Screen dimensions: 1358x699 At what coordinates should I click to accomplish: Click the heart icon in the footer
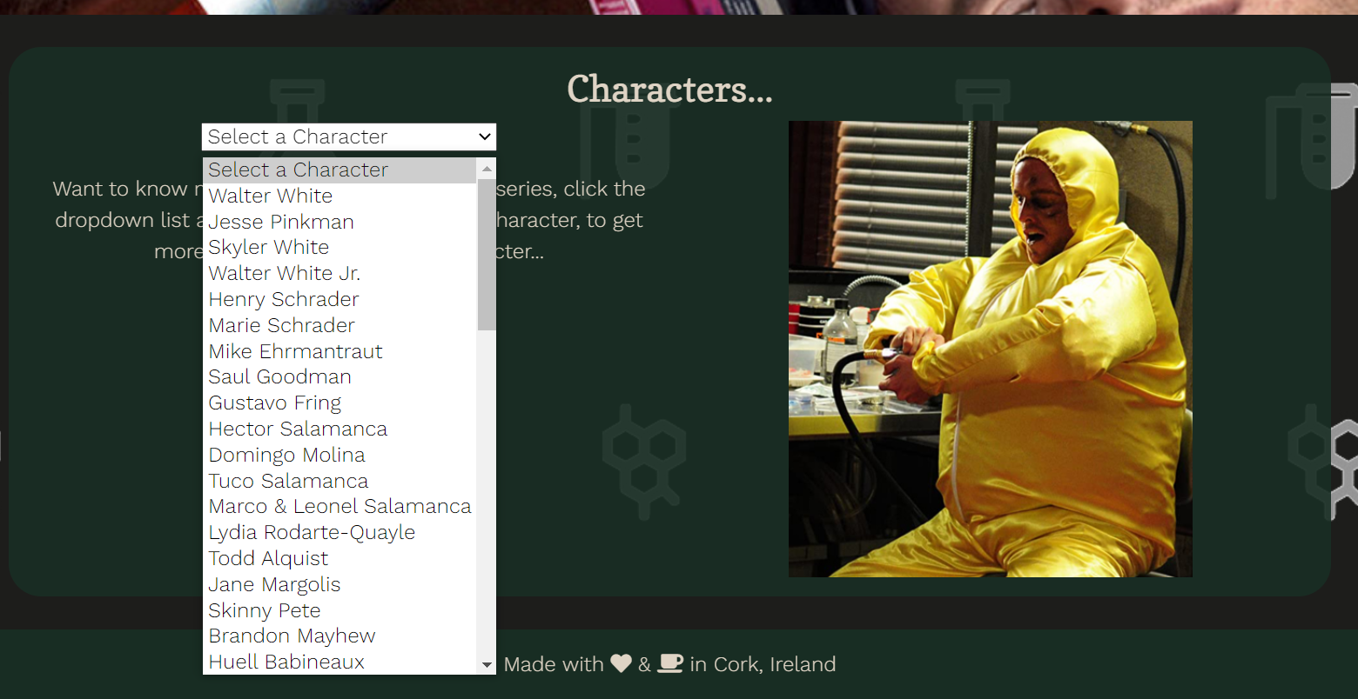click(621, 664)
